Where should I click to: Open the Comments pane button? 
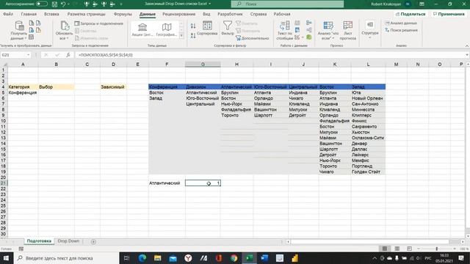tap(449, 14)
